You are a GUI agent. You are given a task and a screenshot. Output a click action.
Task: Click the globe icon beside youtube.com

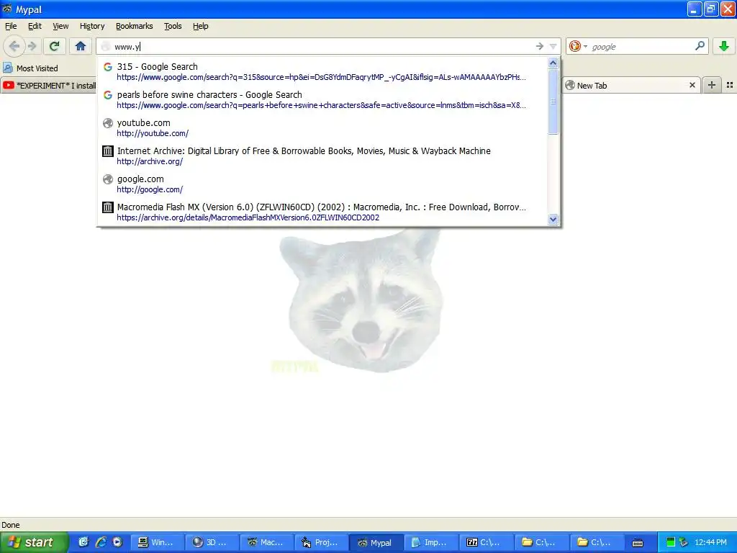tap(108, 122)
